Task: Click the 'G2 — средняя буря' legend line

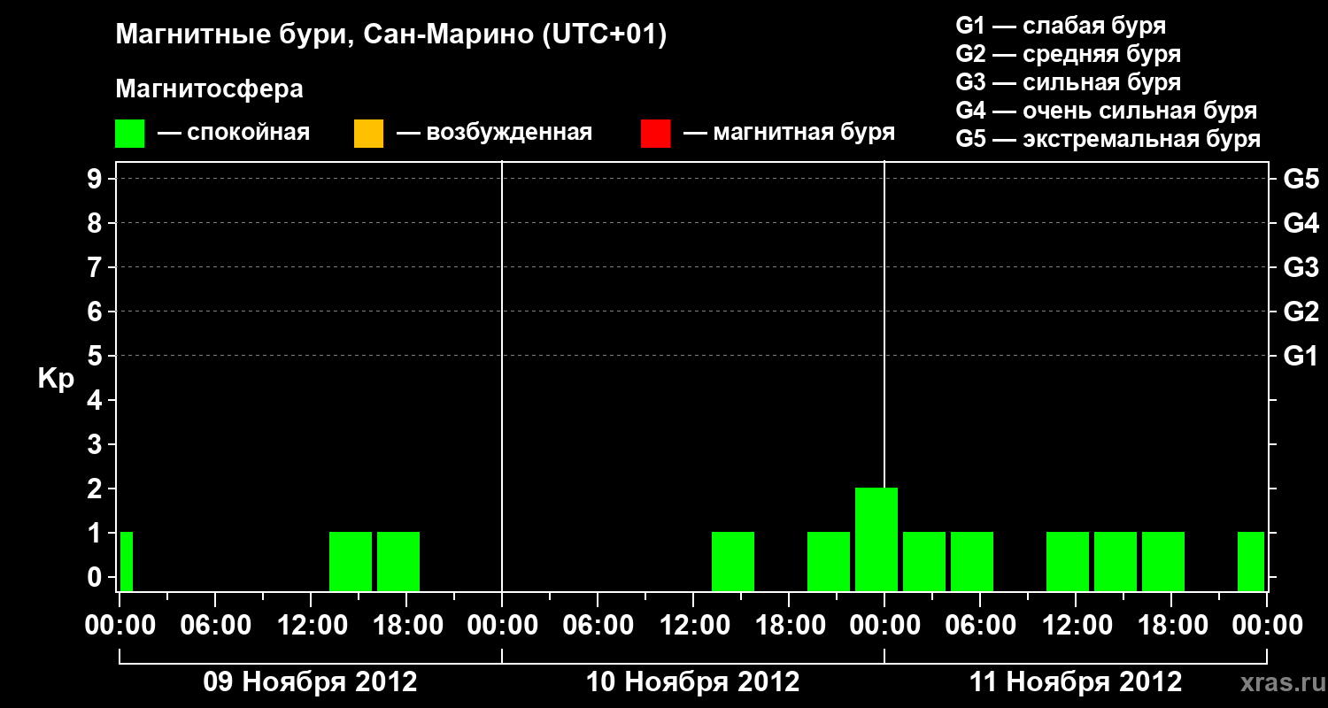Action: [x=1068, y=54]
